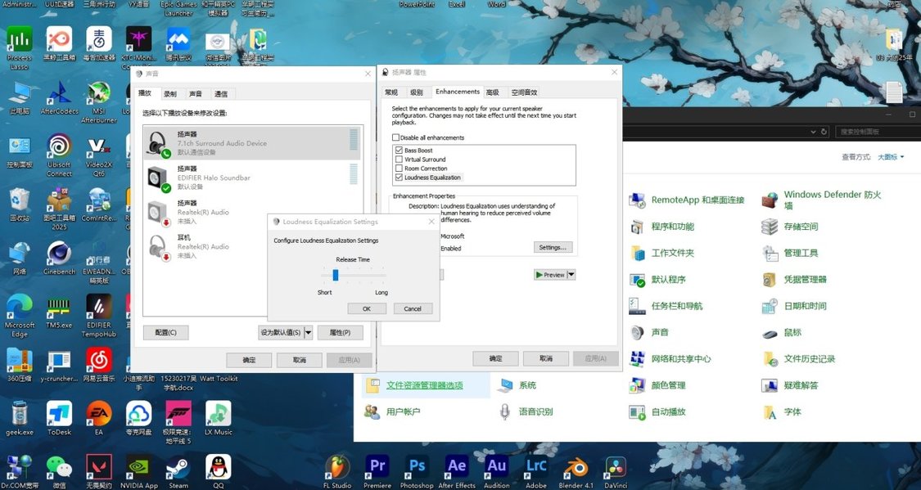Open the 声音 tab beside the 录制 tab
Viewport: 921px width, 490px height.
(196, 93)
